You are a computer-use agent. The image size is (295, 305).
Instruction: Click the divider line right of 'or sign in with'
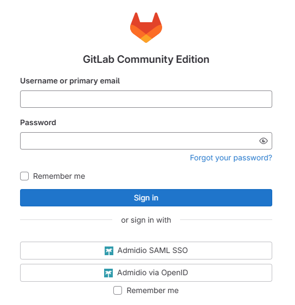226,220
